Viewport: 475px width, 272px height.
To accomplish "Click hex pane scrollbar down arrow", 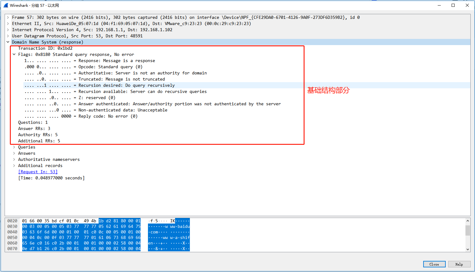I will (x=468, y=249).
